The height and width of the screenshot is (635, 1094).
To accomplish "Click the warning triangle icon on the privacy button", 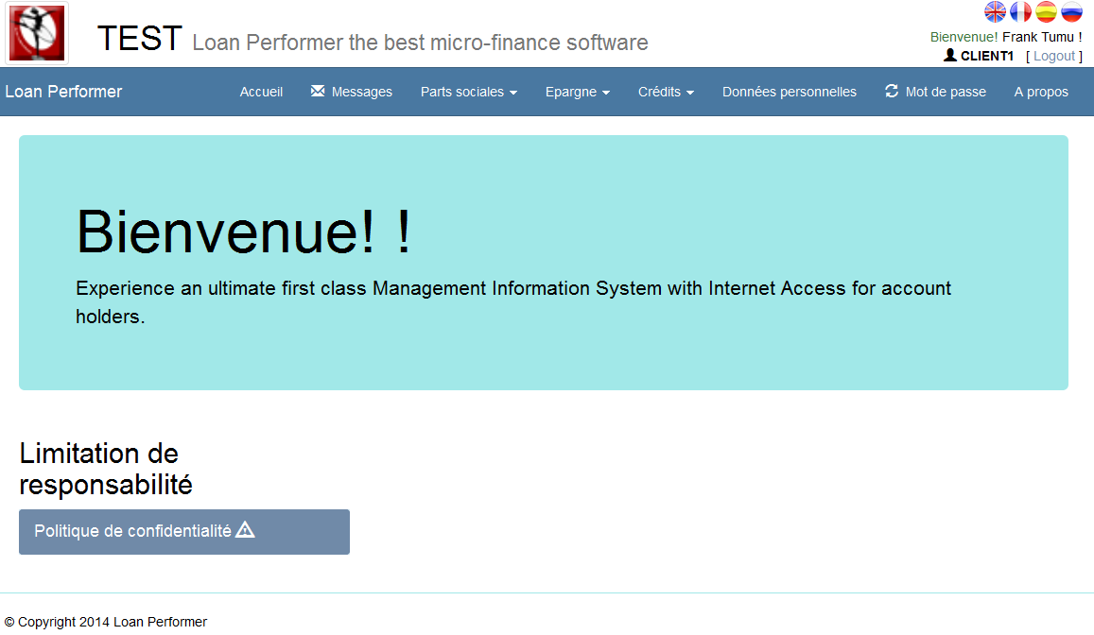I will coord(245,530).
